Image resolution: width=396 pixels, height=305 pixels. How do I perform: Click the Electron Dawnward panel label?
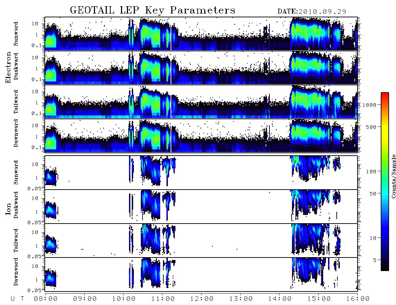pos(16,133)
